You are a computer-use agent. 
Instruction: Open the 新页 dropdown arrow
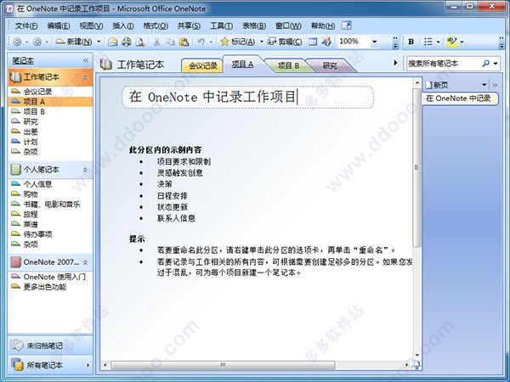pyautogui.click(x=484, y=85)
